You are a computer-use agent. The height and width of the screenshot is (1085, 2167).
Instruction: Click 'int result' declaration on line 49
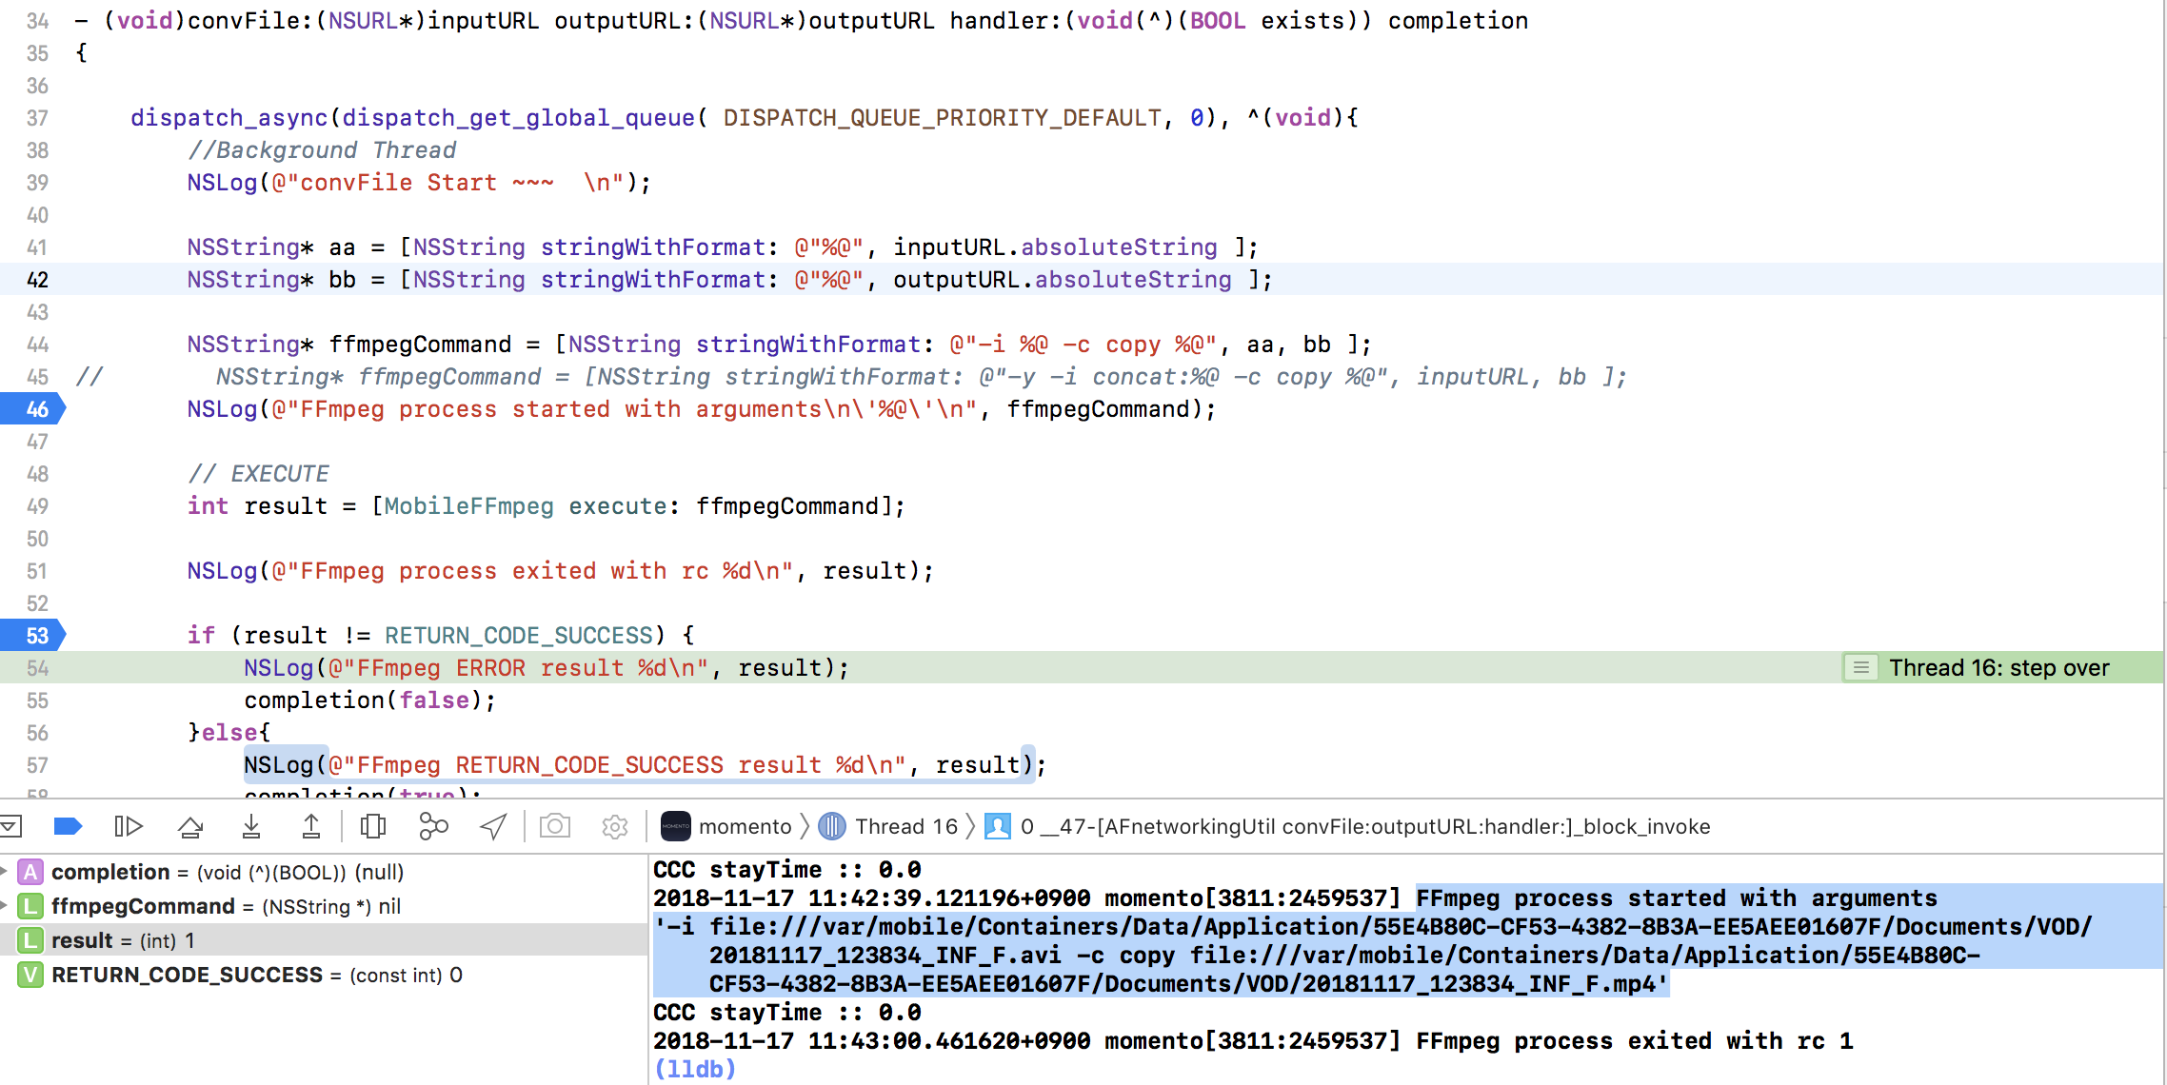coord(257,506)
